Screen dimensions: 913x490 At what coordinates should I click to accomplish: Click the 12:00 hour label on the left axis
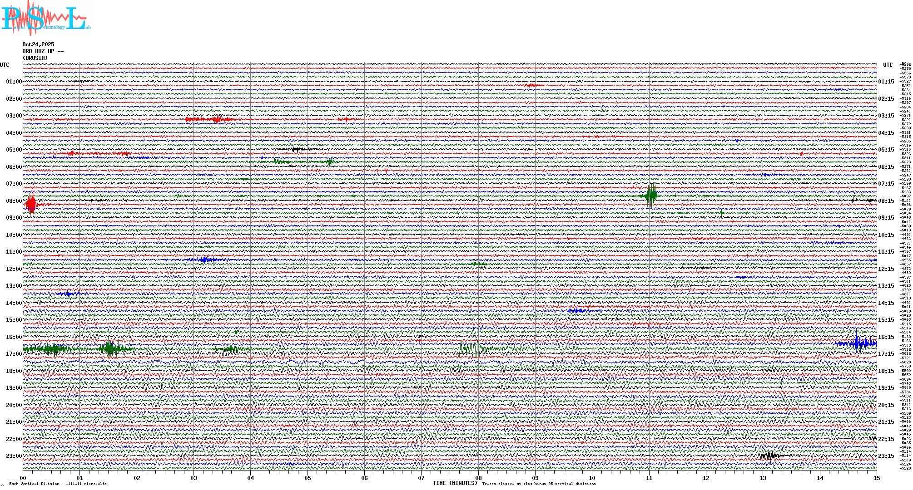click(14, 269)
